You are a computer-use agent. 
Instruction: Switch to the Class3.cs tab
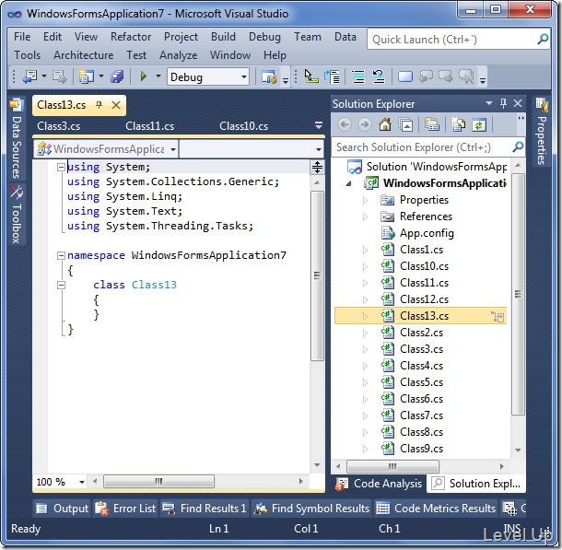pyautogui.click(x=58, y=126)
